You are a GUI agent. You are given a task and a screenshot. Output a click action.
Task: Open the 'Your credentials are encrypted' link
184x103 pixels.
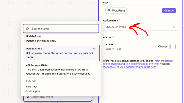138,62
